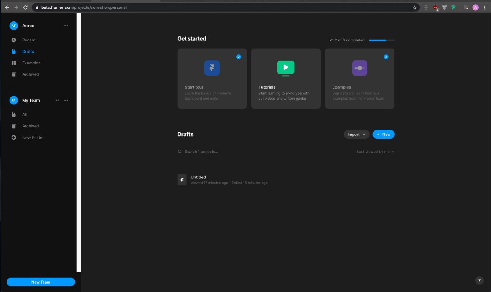
Task: Open the Chrome three-dot menu
Action: [484, 7]
